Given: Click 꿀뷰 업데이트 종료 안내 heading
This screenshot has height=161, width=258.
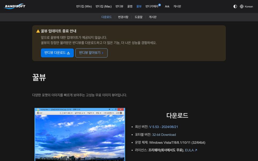Looking at the screenshot, I should pos(58,31).
